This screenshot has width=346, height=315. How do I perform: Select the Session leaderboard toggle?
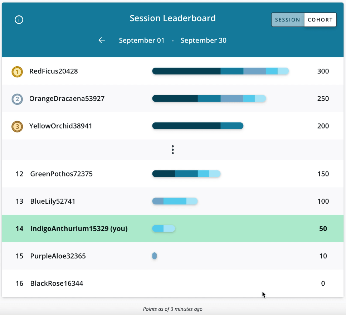pyautogui.click(x=287, y=20)
